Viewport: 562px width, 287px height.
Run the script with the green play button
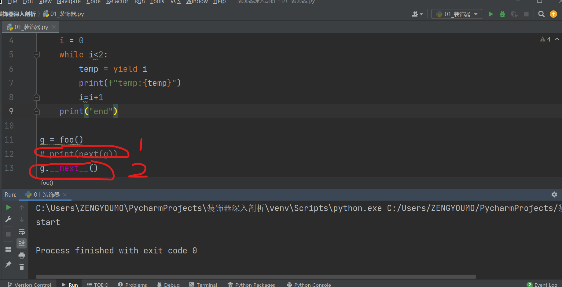click(x=490, y=14)
